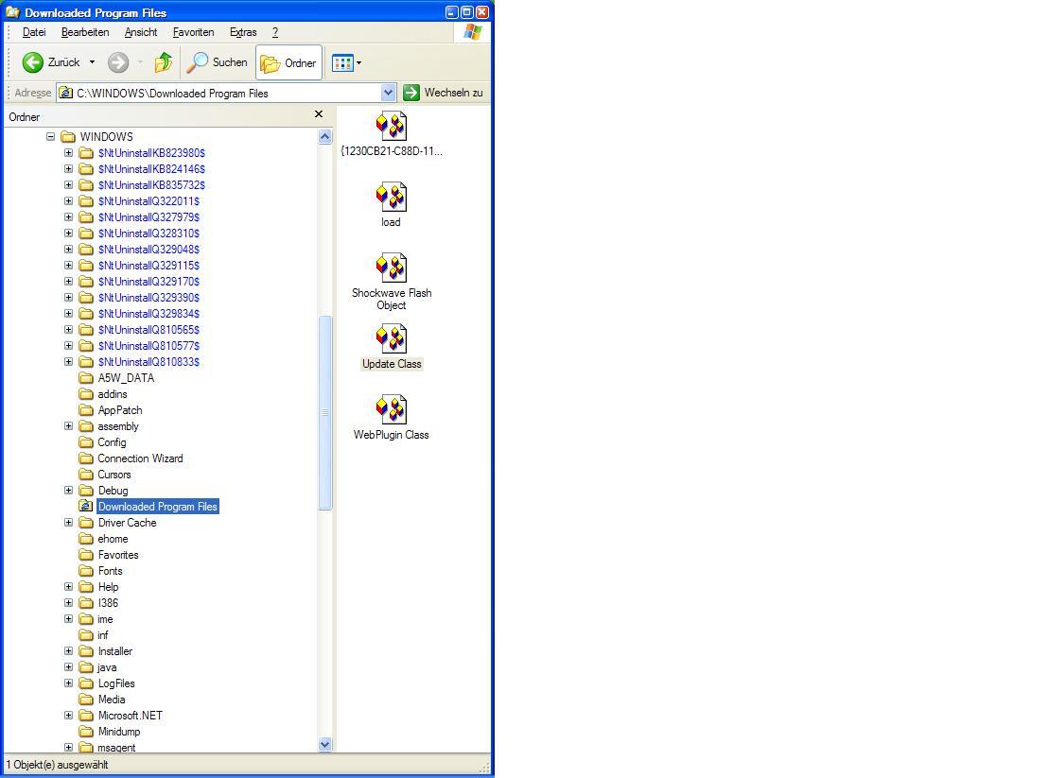
Task: Expand the Help folder node
Action: point(68,587)
